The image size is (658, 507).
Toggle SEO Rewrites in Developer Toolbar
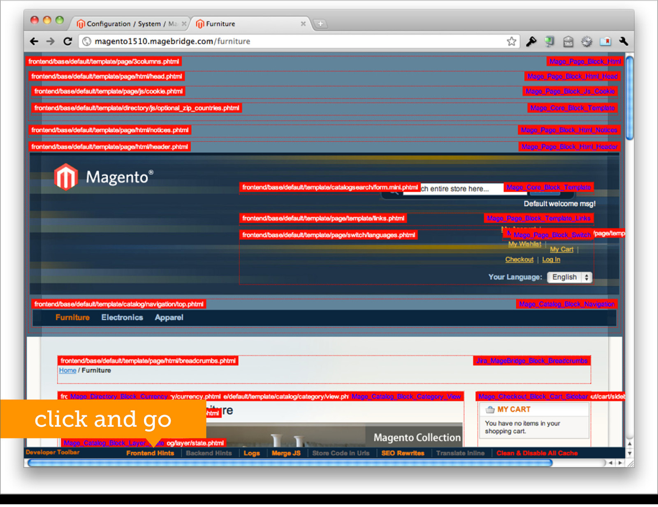pos(403,453)
